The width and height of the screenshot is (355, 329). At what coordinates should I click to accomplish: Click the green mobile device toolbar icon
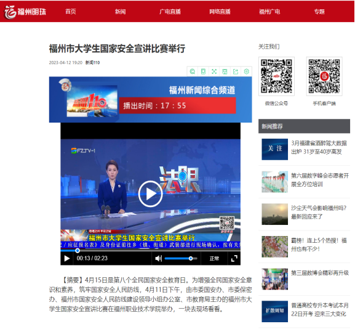coord(203,71)
